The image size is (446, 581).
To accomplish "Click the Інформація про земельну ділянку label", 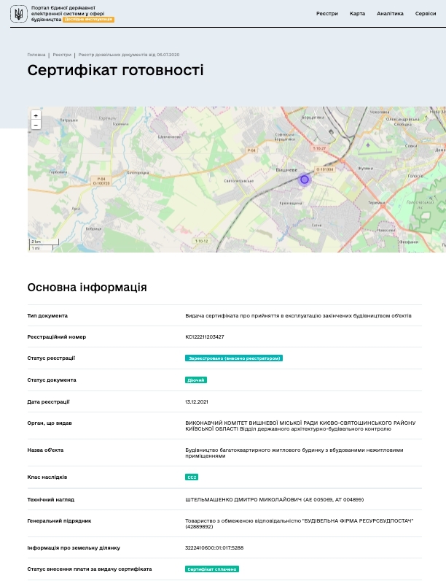I will tap(74, 547).
